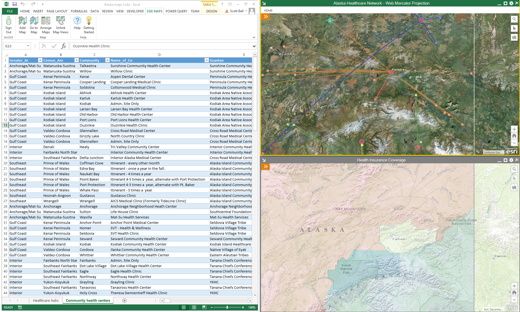Switch to Healthcare hubs sheet
The image size is (520, 312).
coord(46,300)
